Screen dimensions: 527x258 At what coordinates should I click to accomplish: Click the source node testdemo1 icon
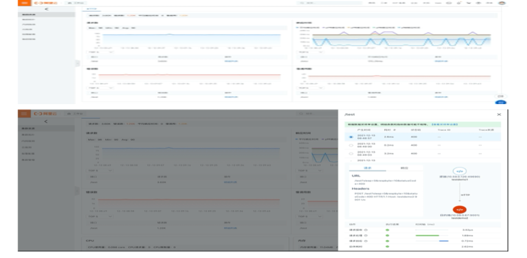pyautogui.click(x=459, y=171)
